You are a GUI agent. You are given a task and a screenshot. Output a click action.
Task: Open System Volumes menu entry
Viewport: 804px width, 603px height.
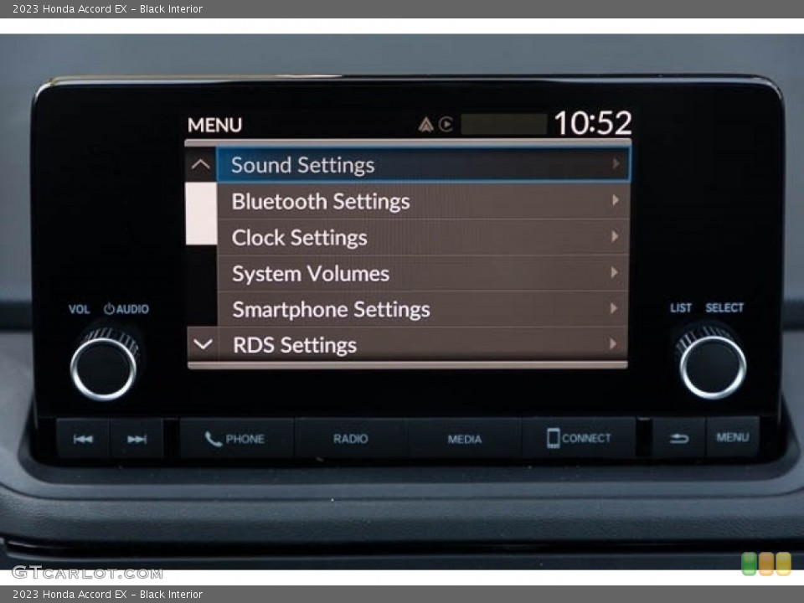point(424,273)
